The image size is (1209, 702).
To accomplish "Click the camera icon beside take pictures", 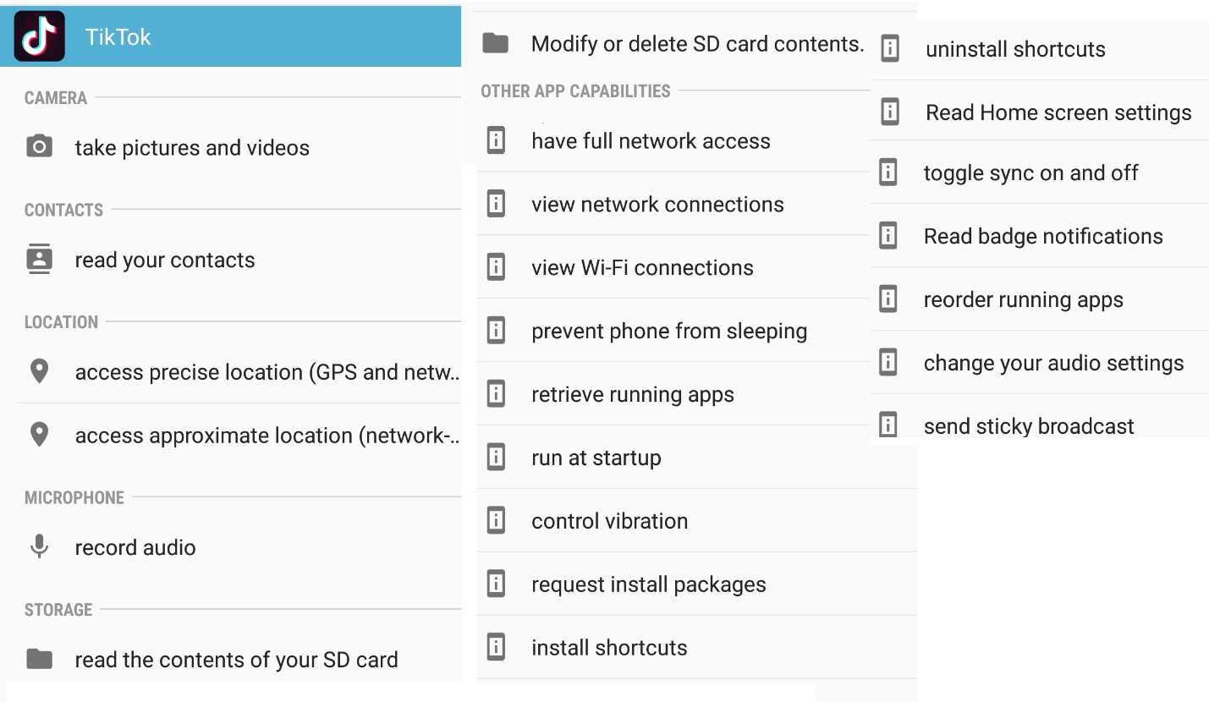I will (x=39, y=147).
